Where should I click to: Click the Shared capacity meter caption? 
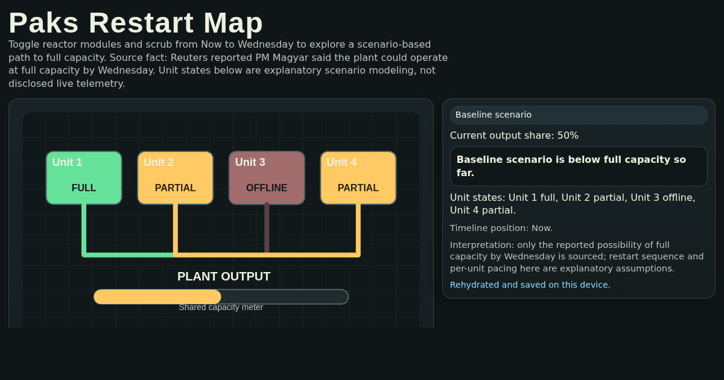tap(221, 307)
